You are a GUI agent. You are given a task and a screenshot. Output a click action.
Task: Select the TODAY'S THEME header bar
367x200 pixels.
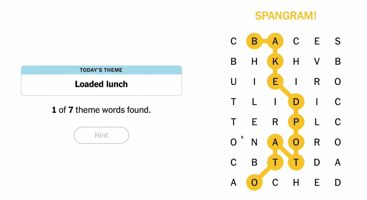tap(101, 70)
